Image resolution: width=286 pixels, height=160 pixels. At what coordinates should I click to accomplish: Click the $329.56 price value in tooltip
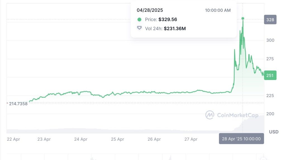coord(168,20)
